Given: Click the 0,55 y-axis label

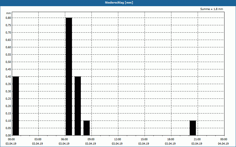Looking at the screenshot, I should pos(8,55).
